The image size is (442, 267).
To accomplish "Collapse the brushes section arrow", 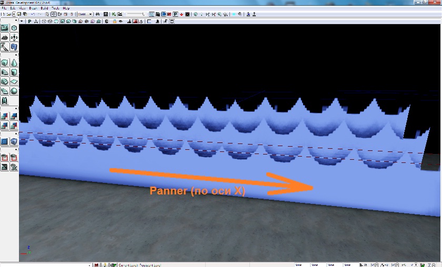I will click(16, 55).
